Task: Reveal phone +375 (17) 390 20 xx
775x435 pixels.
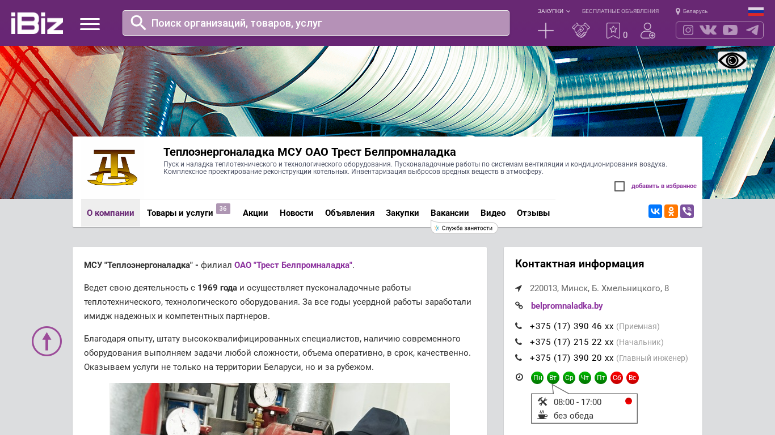Action: pyautogui.click(x=572, y=358)
